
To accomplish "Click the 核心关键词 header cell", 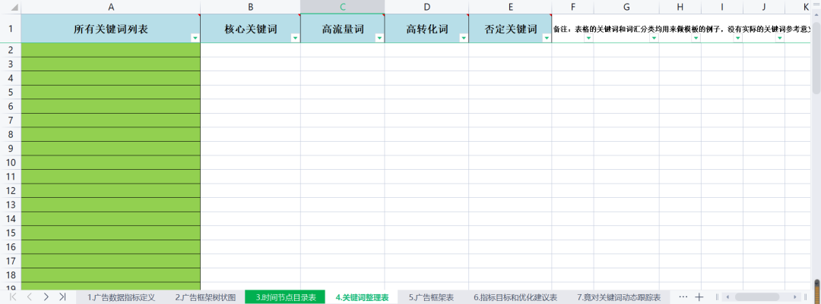I will [x=251, y=29].
